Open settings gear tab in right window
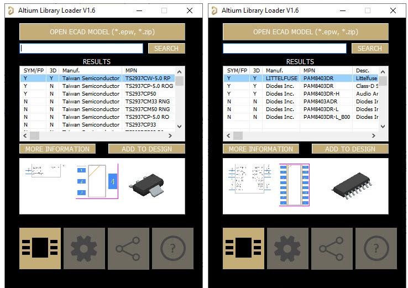 [288, 248]
